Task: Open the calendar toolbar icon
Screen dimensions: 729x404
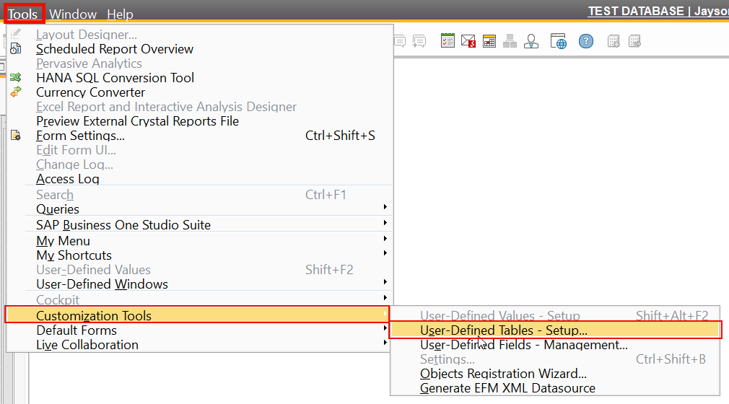Action: 489,41
